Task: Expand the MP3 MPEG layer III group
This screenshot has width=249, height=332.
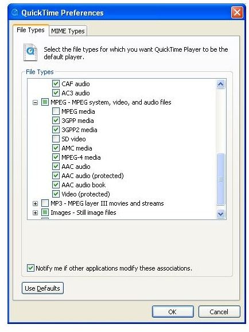Action: coord(36,203)
